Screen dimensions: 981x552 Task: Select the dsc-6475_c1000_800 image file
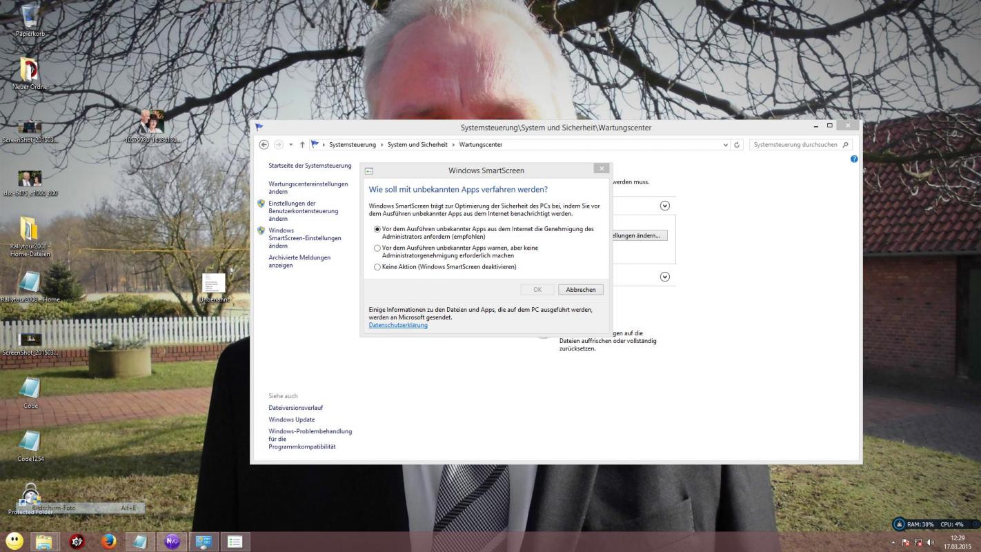tap(30, 183)
